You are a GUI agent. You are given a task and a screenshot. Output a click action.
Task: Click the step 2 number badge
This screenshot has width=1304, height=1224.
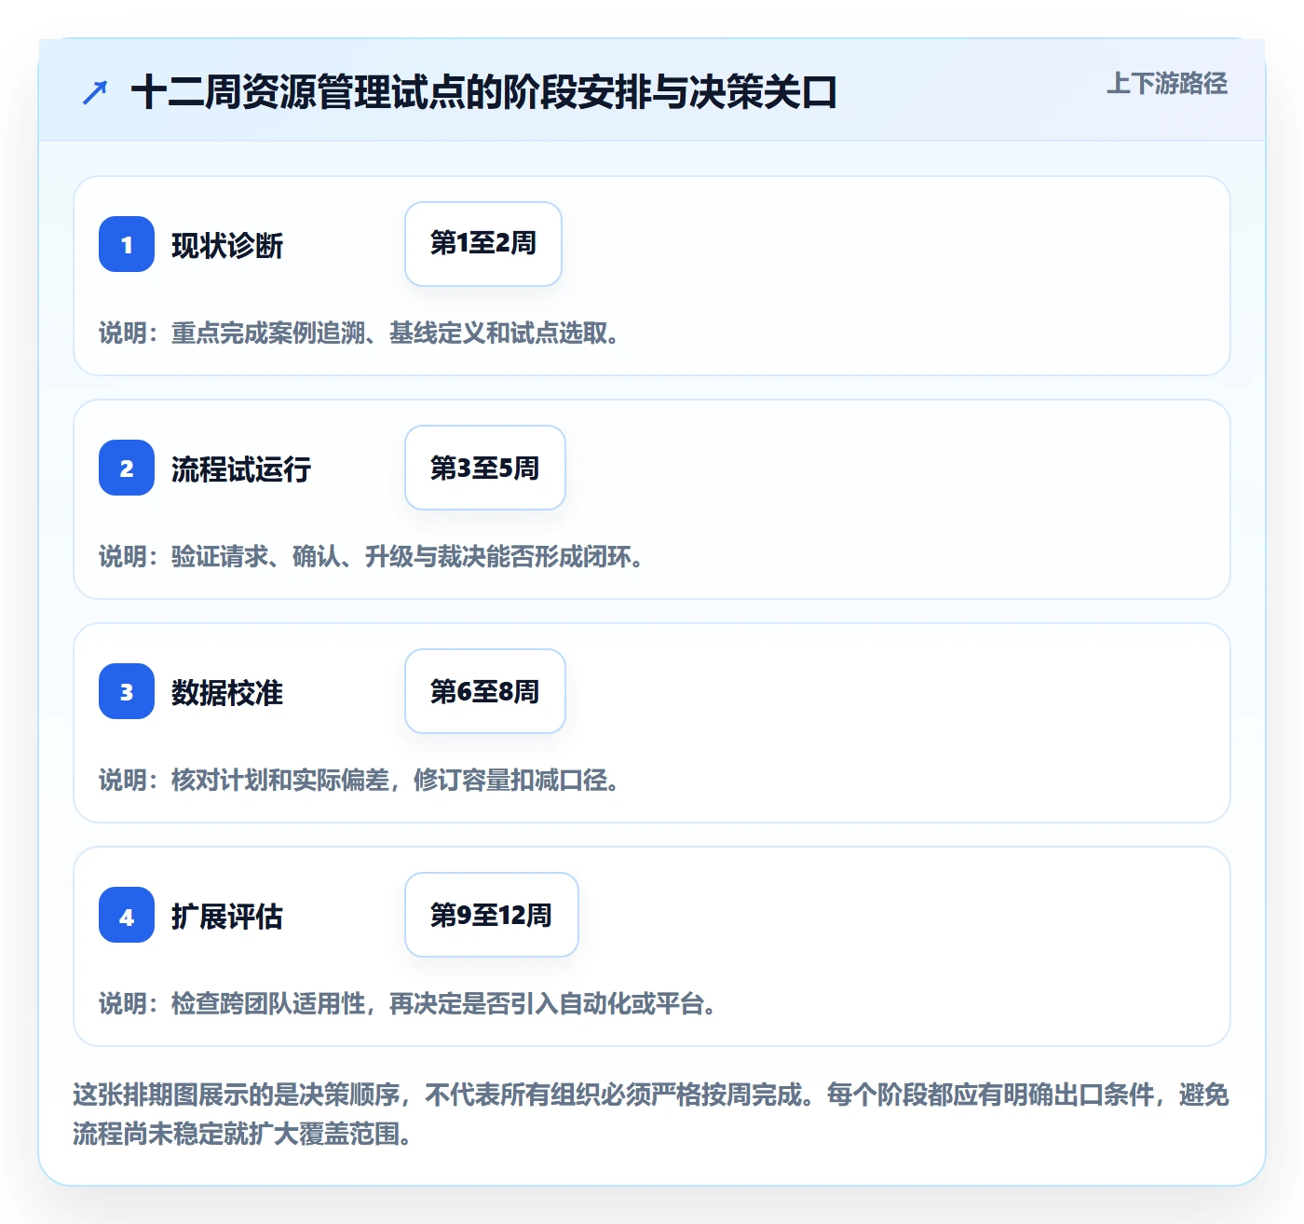(x=127, y=468)
